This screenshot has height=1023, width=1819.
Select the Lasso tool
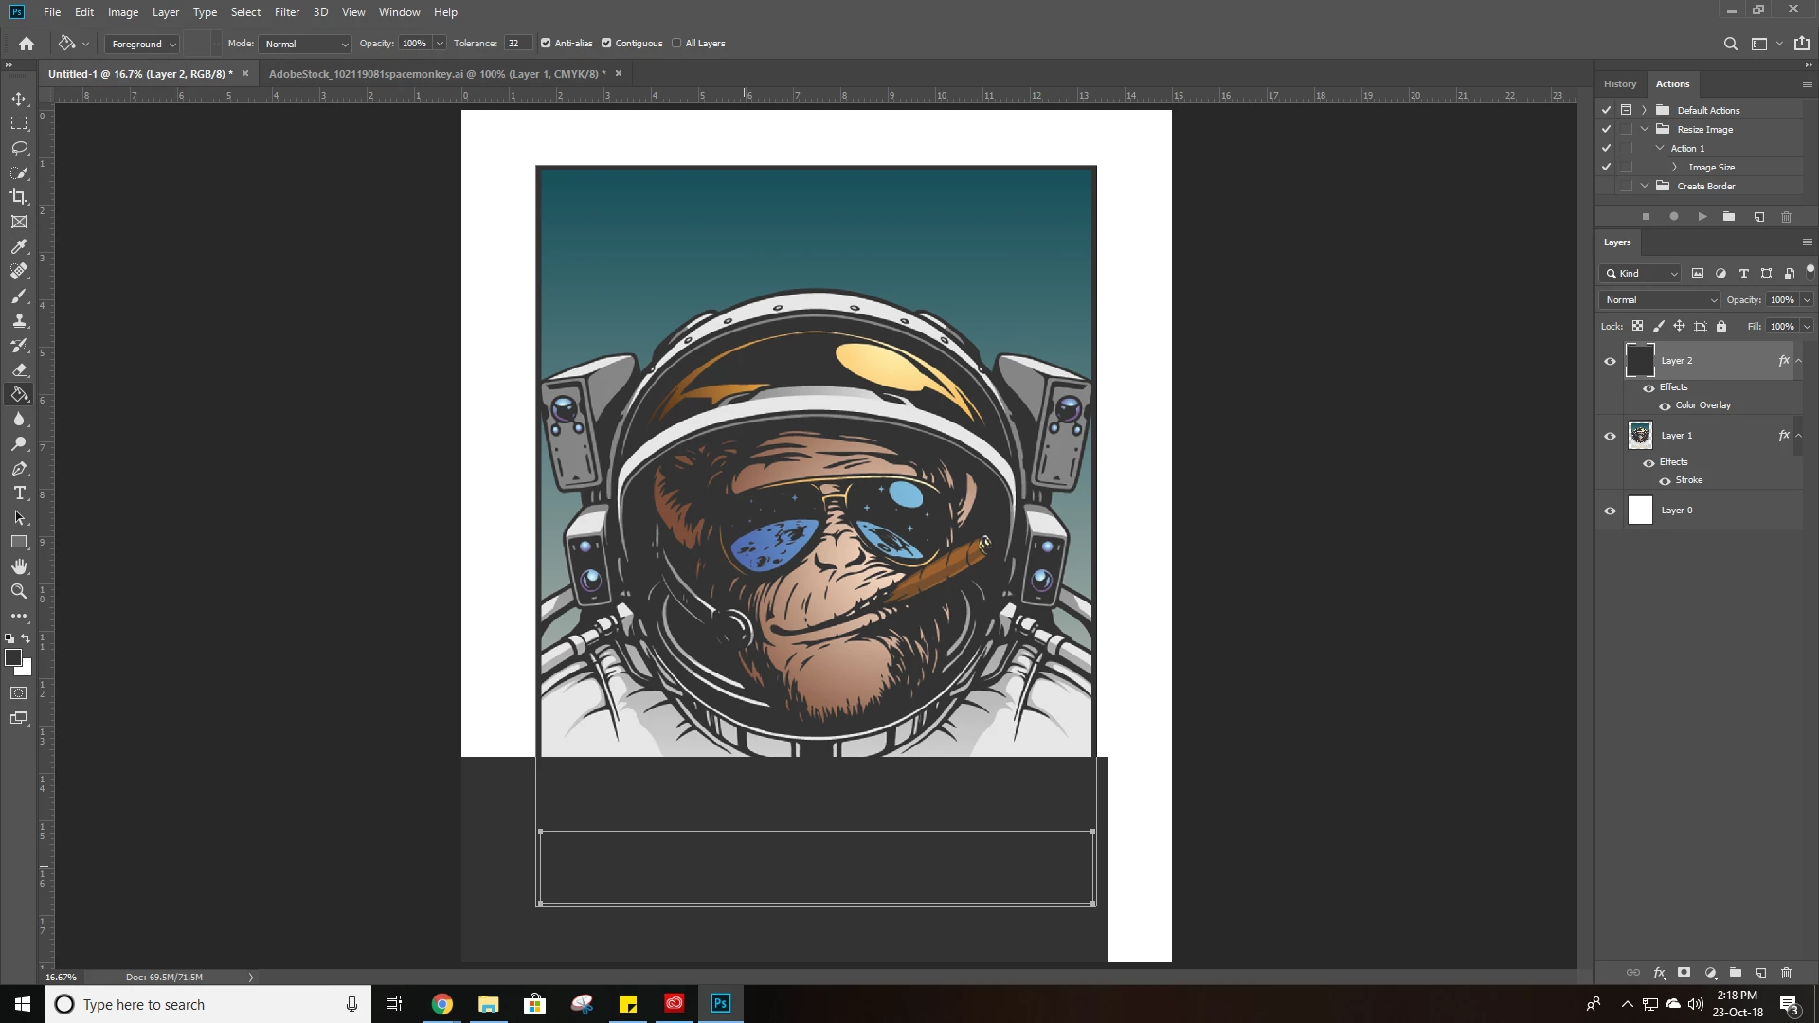click(x=19, y=148)
